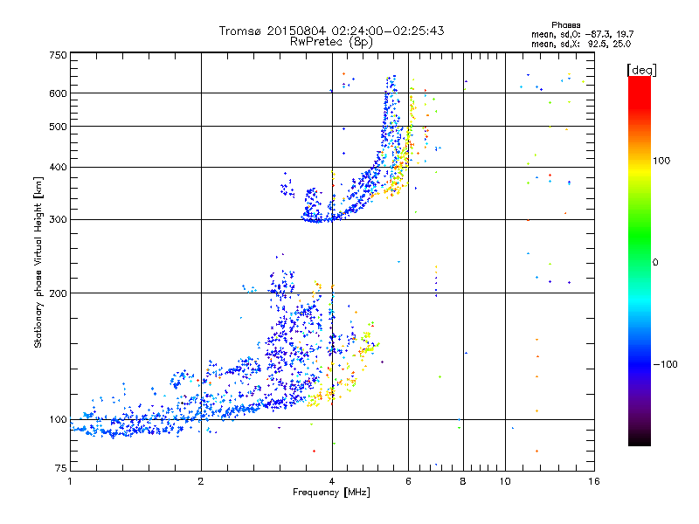This screenshot has width=699, height=524.
Task: Click the y-axis label '500'
Action: [59, 127]
